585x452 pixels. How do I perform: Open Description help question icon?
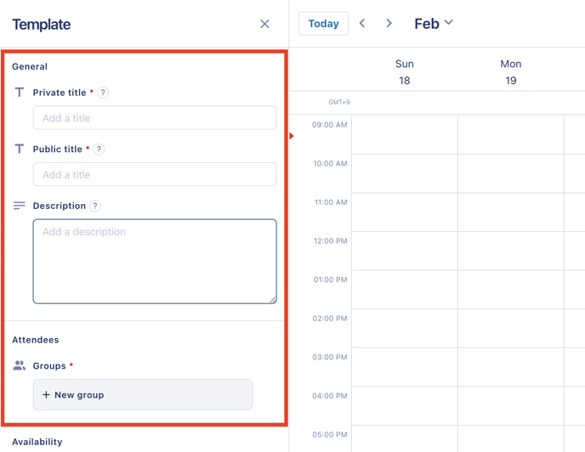pos(95,206)
